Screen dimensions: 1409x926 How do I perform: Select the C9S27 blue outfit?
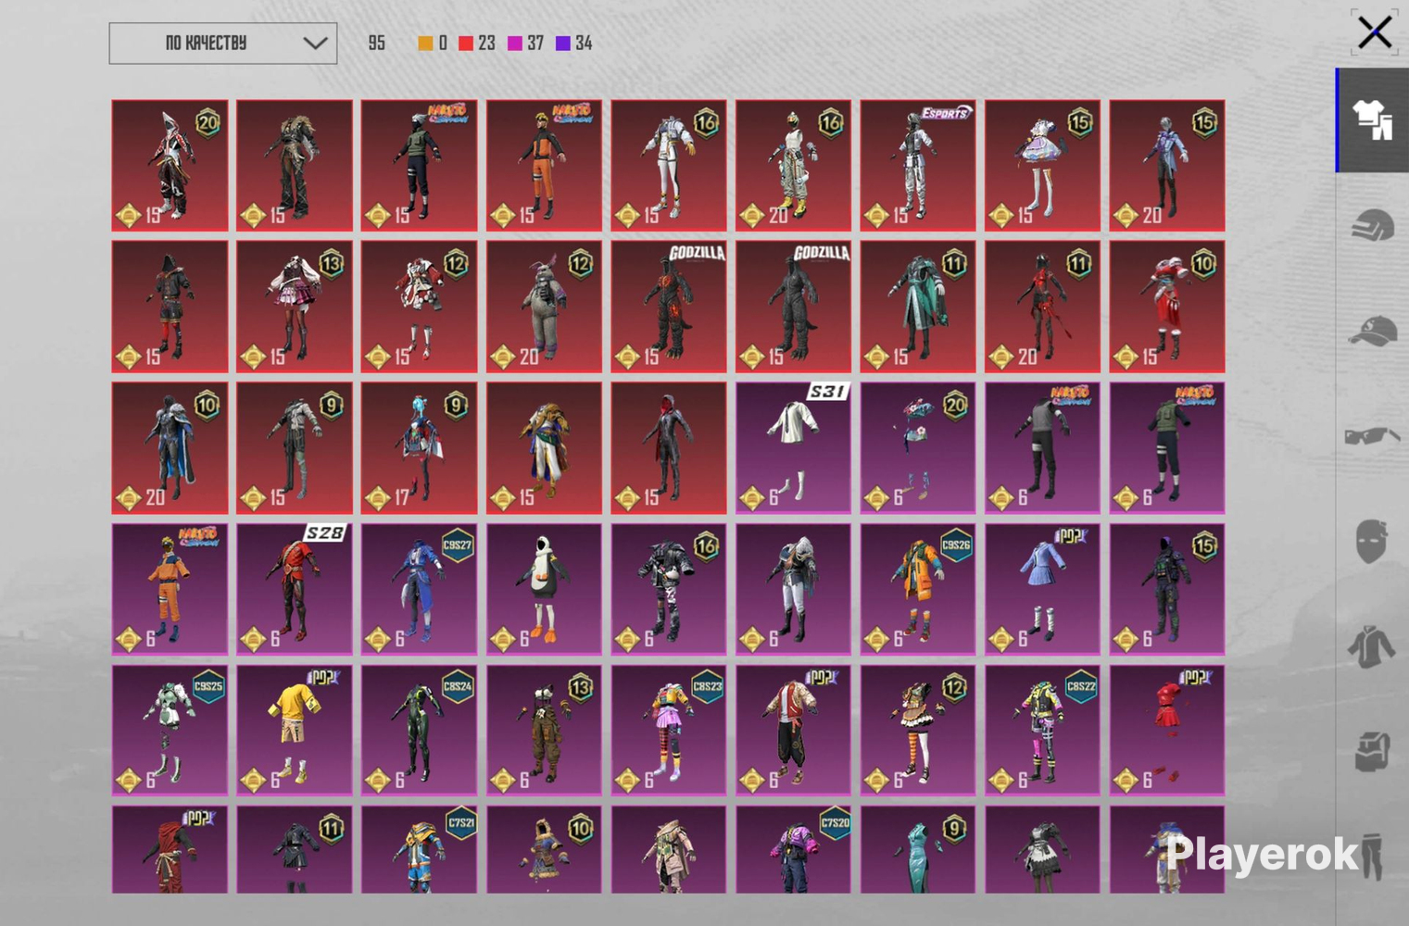[420, 589]
